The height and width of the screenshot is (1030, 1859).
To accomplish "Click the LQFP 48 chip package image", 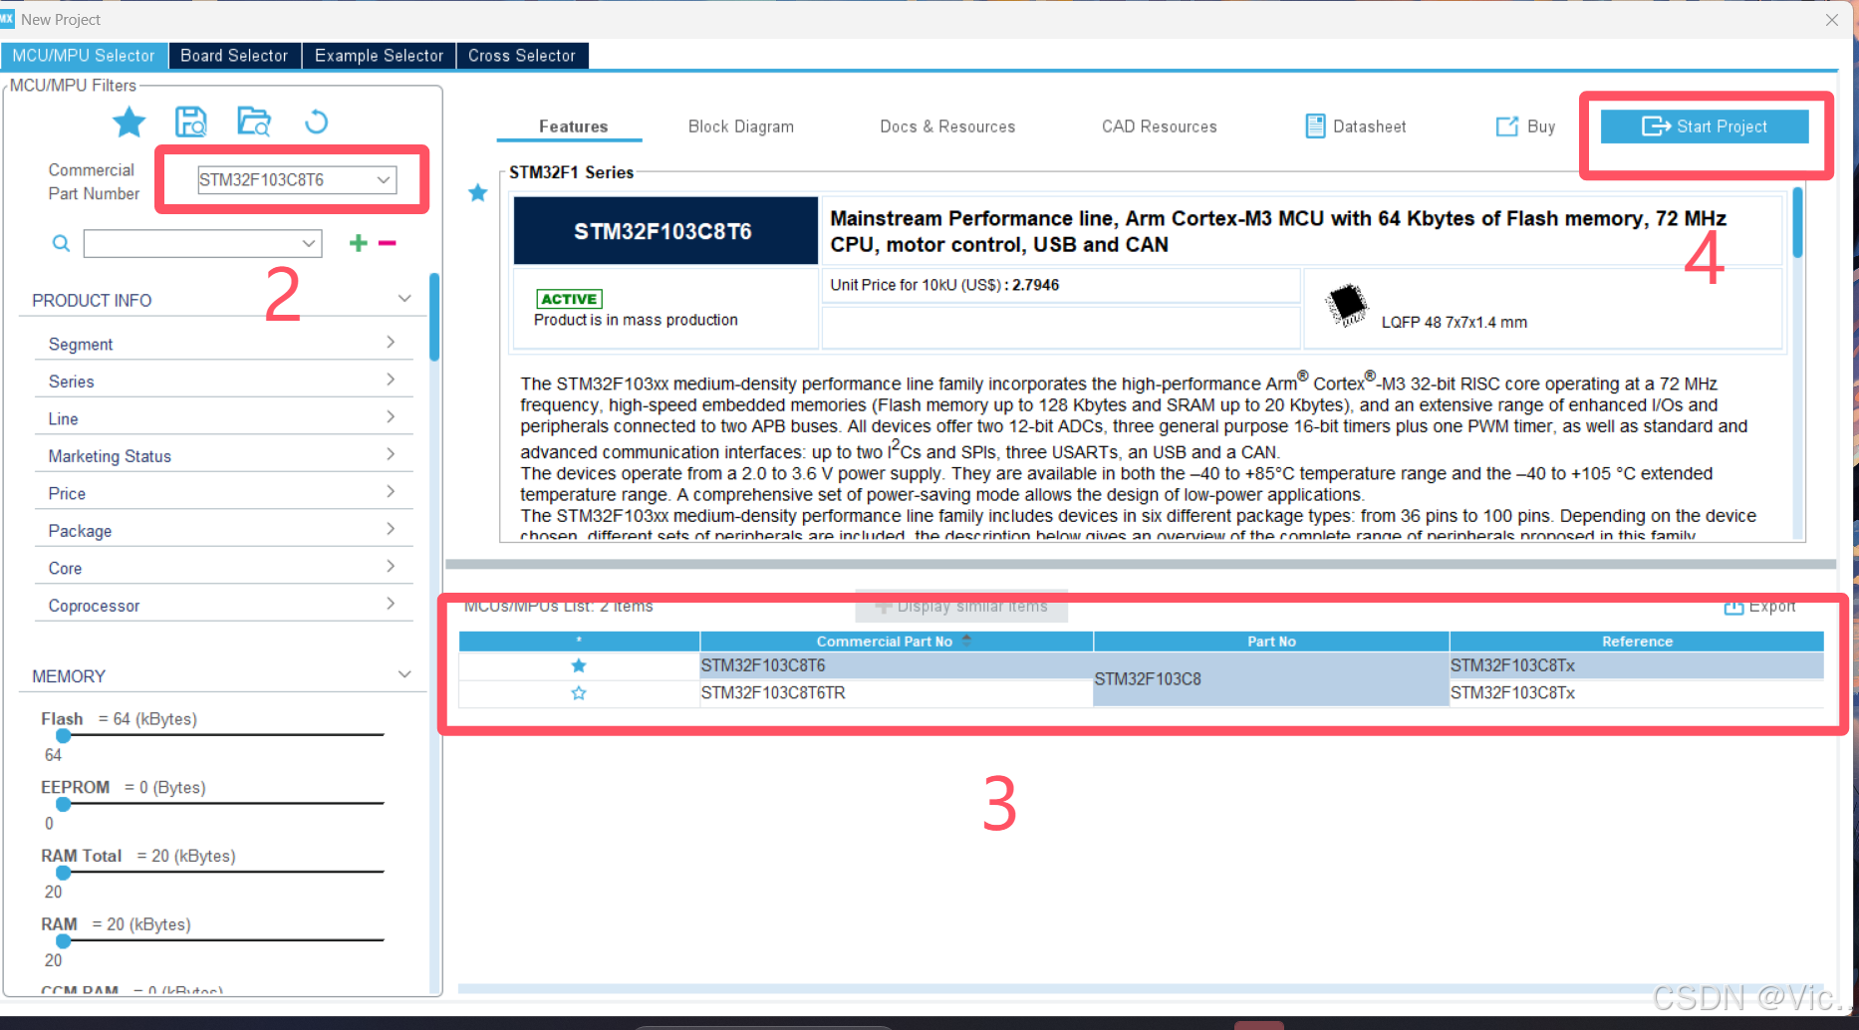I will pyautogui.click(x=1347, y=305).
